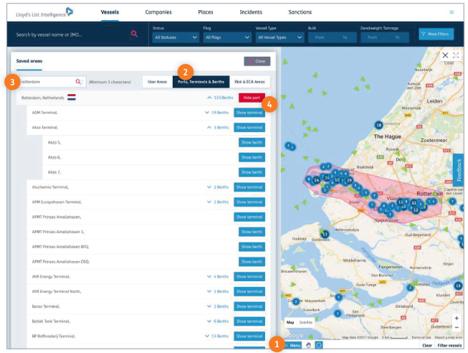468x353 pixels.
Task: Click the pink vessel search magnifier icon
Action: pos(134,34)
